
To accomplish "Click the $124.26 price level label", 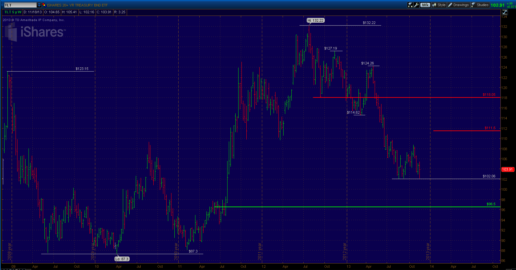I will coord(368,63).
